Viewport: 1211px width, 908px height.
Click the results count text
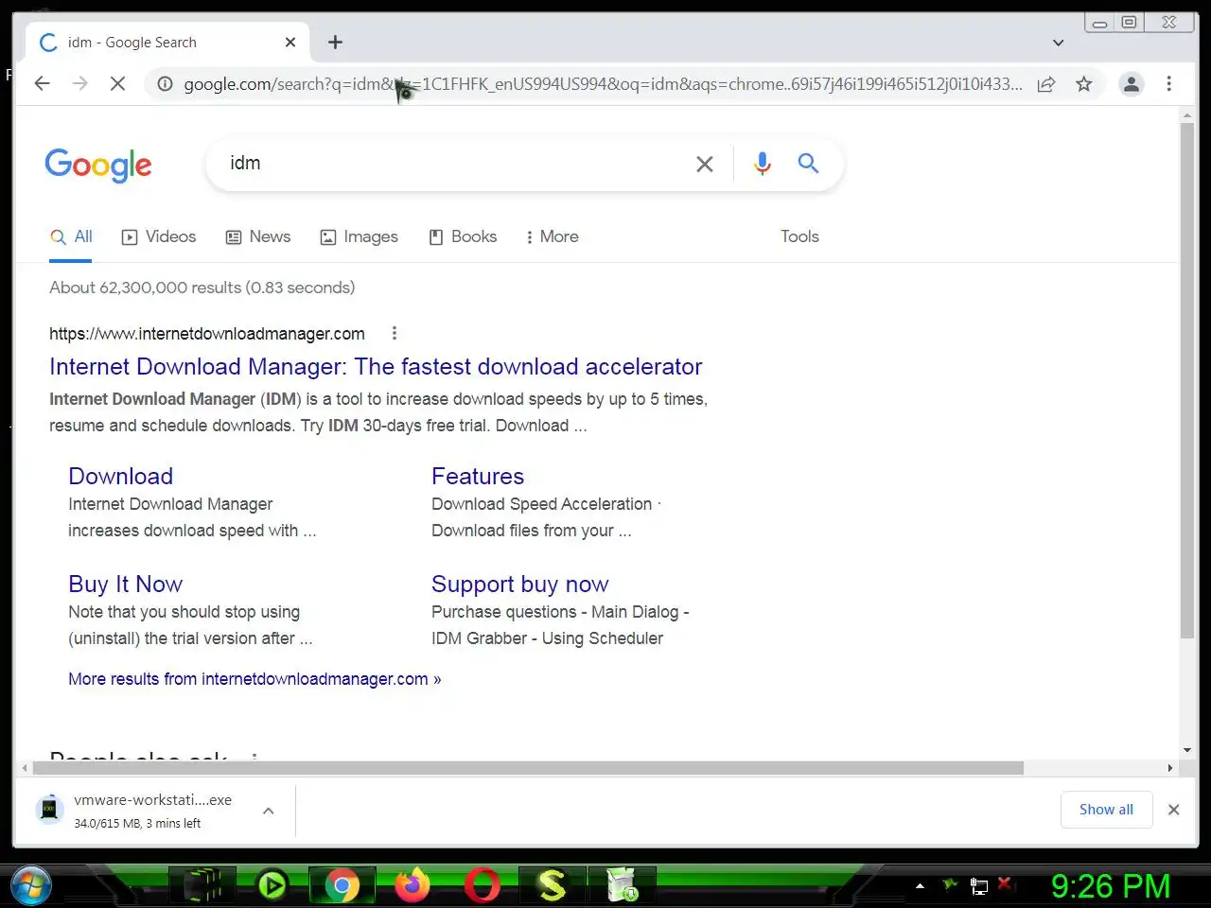click(x=202, y=288)
